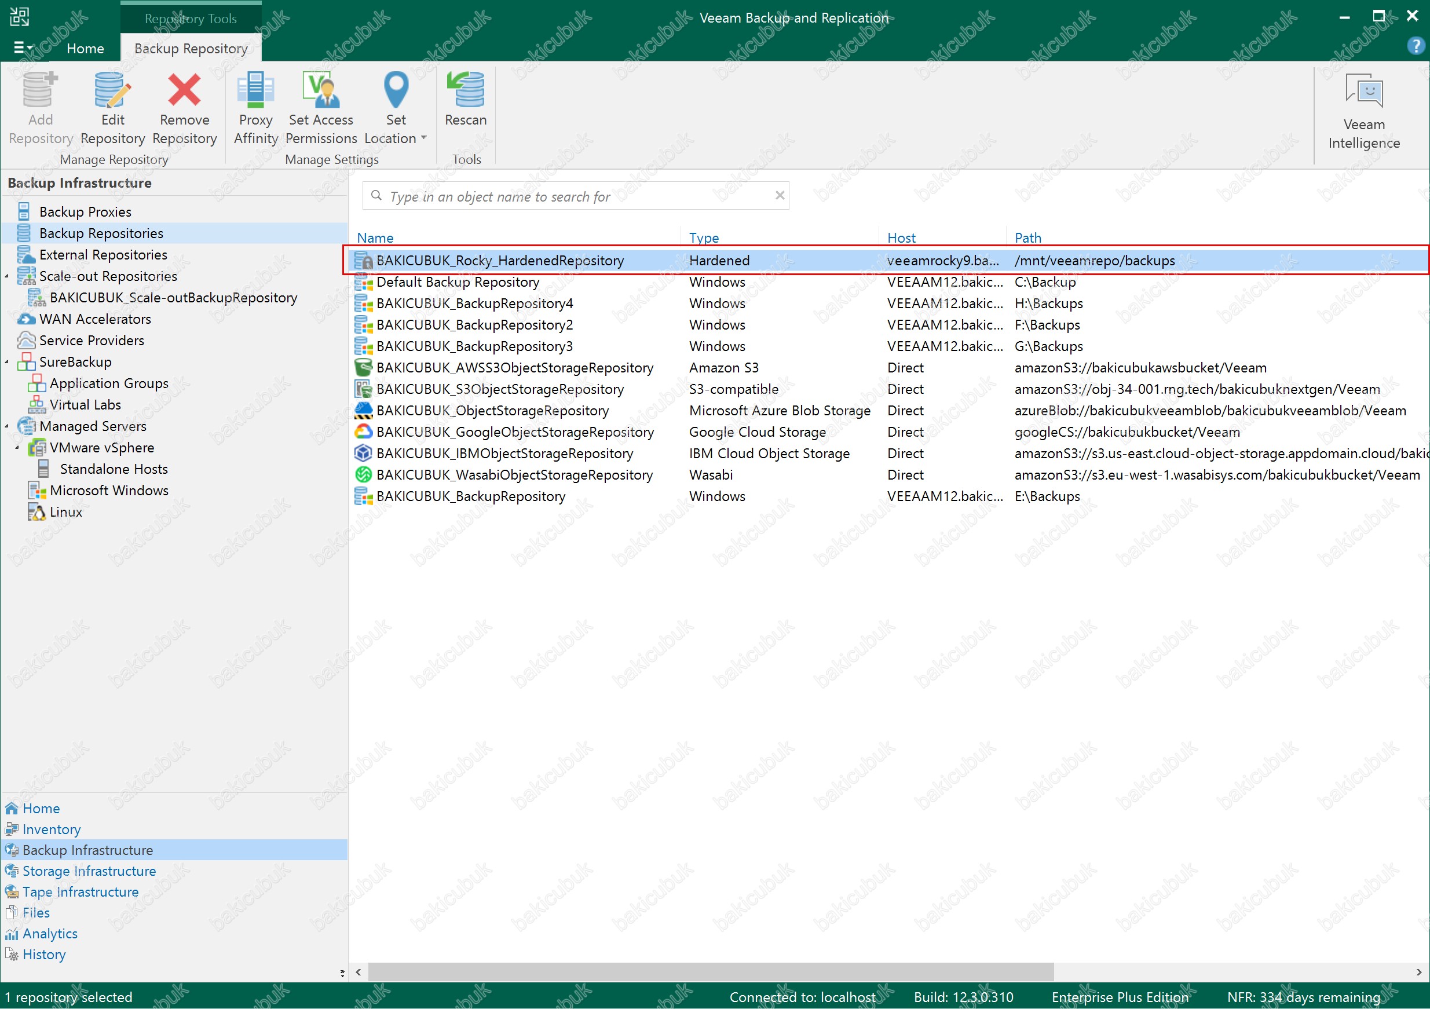Click the horizontal scrollbar thumb
Viewport: 1430px width, 1009px height.
click(x=711, y=973)
